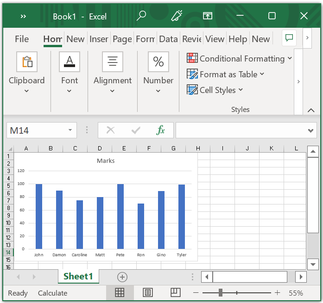Screen dimensions: 323x303
Task: Click previous sheet navigation arrow
Action: pos(18,277)
